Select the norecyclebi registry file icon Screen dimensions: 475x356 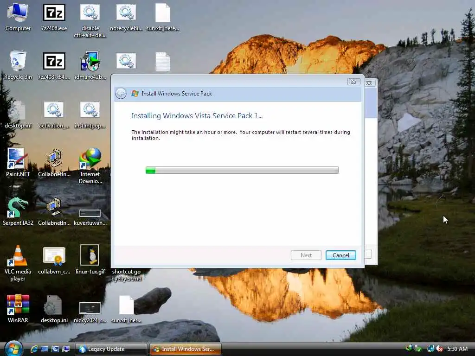coord(126,17)
